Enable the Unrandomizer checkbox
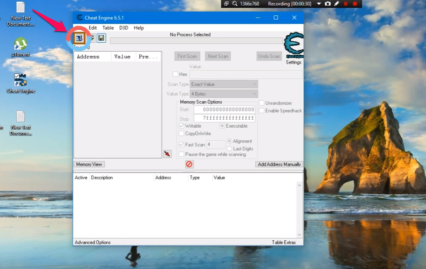426x269 pixels. [261, 103]
